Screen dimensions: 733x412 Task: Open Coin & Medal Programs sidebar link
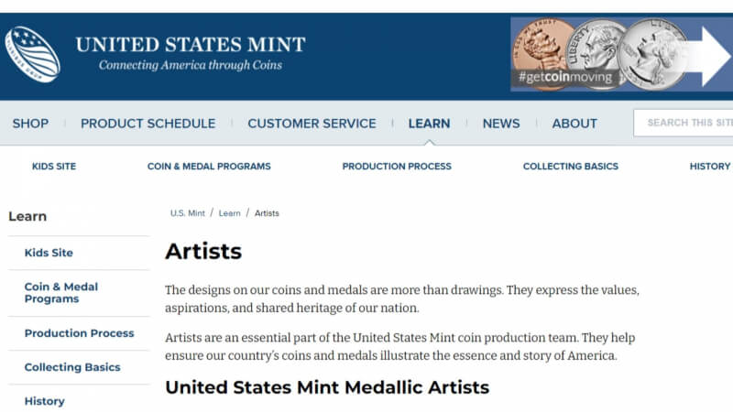61,293
